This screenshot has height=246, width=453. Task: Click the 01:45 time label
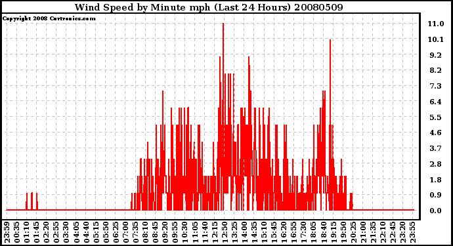point(37,232)
